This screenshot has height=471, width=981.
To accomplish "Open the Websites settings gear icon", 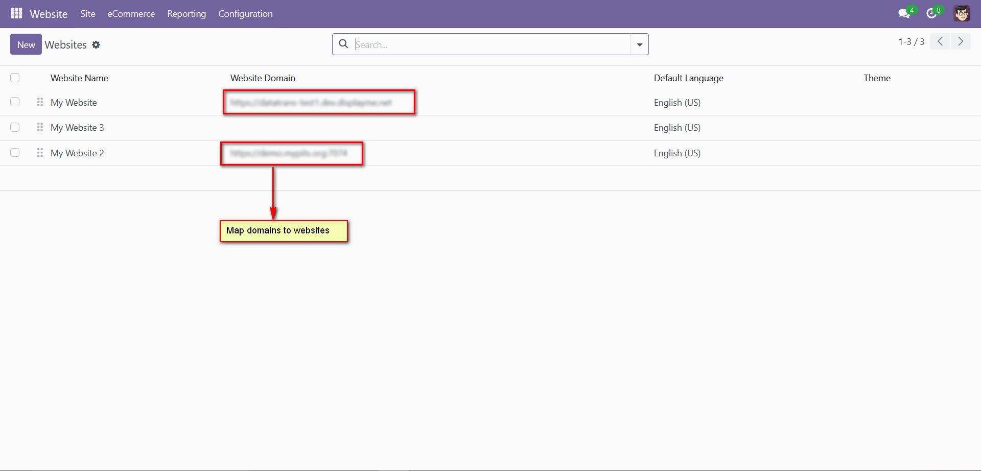I will pyautogui.click(x=96, y=45).
